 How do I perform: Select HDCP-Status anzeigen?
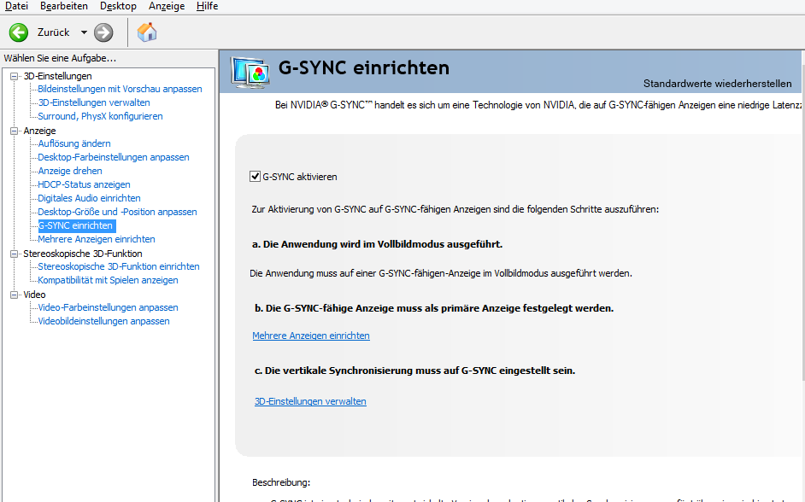85,184
